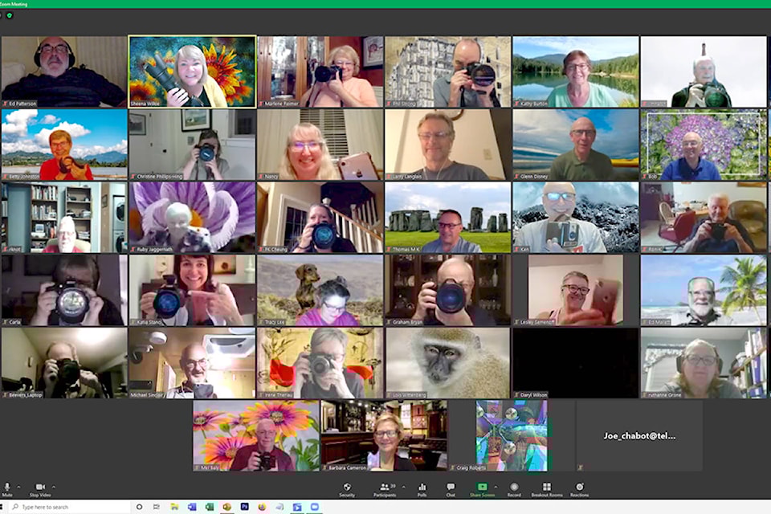
Task: Select Bob's hydrangea-background video tile
Action: tap(704, 145)
